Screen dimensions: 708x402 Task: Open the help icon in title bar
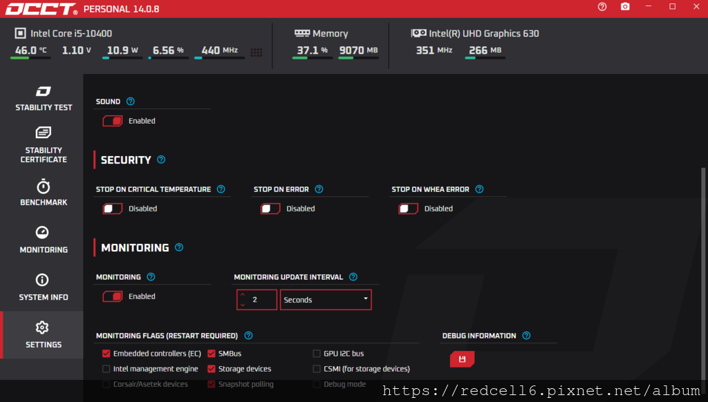(602, 7)
